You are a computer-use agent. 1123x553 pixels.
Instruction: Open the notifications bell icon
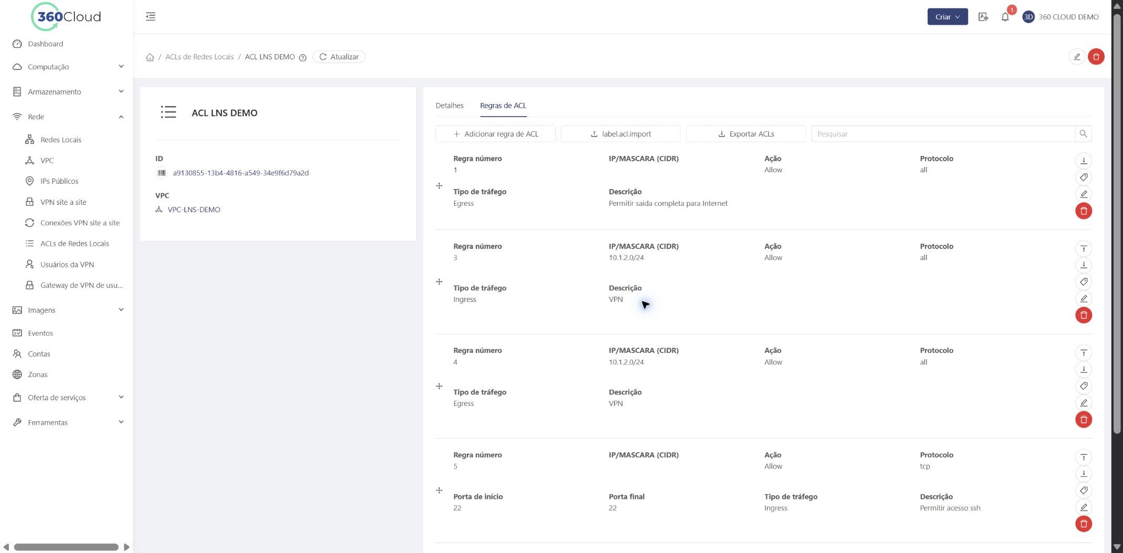pyautogui.click(x=1005, y=17)
